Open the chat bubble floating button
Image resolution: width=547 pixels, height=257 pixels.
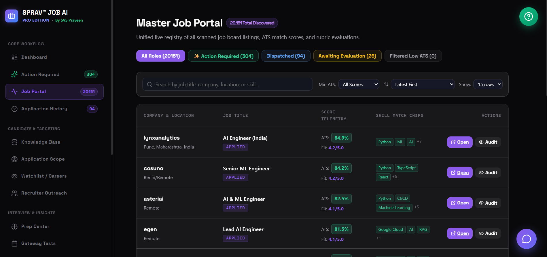pos(527,239)
